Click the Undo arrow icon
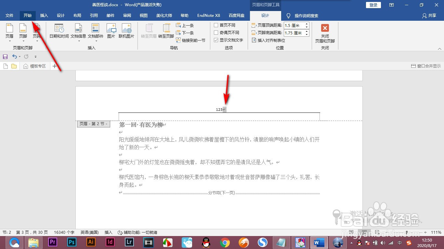Image resolution: width=444 pixels, height=249 pixels. point(14,57)
